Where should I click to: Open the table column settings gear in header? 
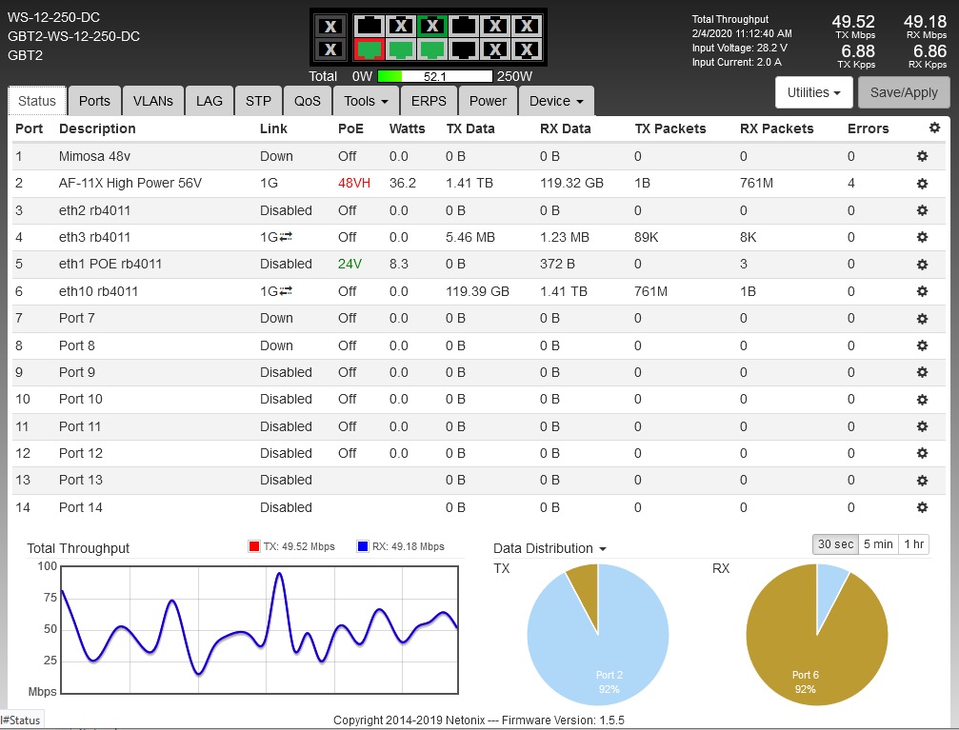click(x=934, y=128)
